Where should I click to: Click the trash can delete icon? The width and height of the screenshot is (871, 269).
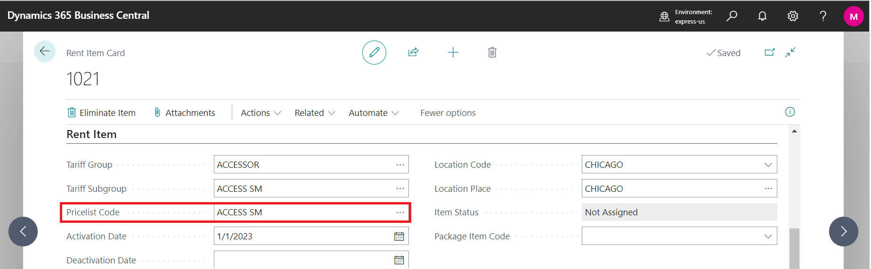tap(492, 52)
